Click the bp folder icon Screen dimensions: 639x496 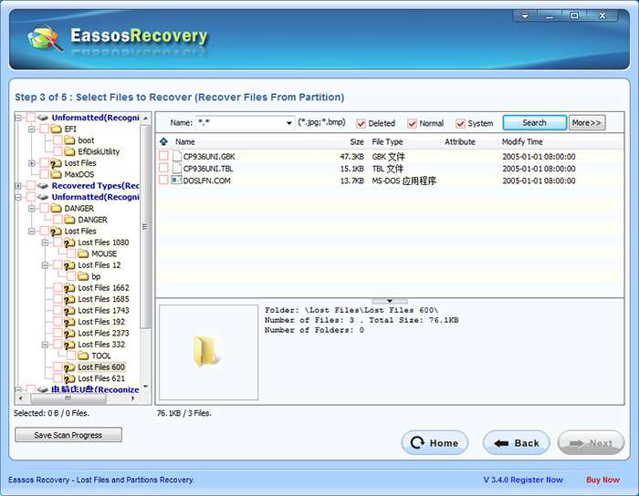(x=83, y=276)
